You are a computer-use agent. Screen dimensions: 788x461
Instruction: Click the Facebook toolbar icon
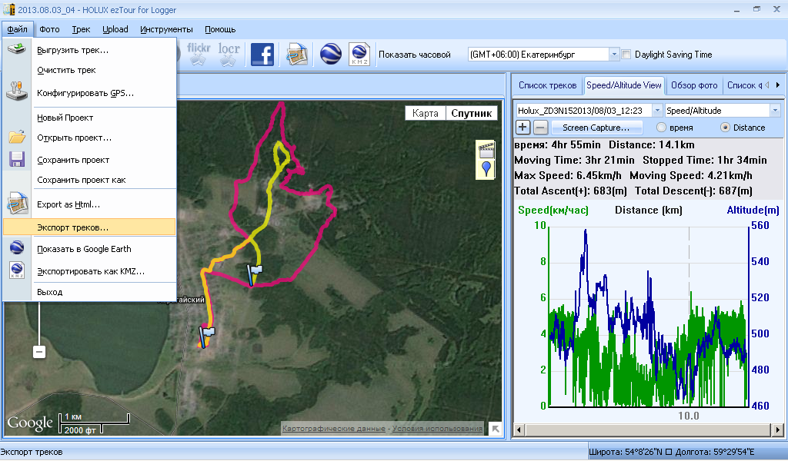(x=262, y=55)
